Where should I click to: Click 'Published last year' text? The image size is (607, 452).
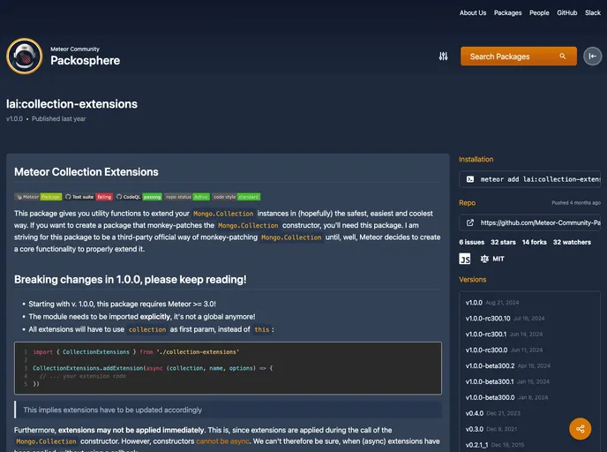coord(58,119)
